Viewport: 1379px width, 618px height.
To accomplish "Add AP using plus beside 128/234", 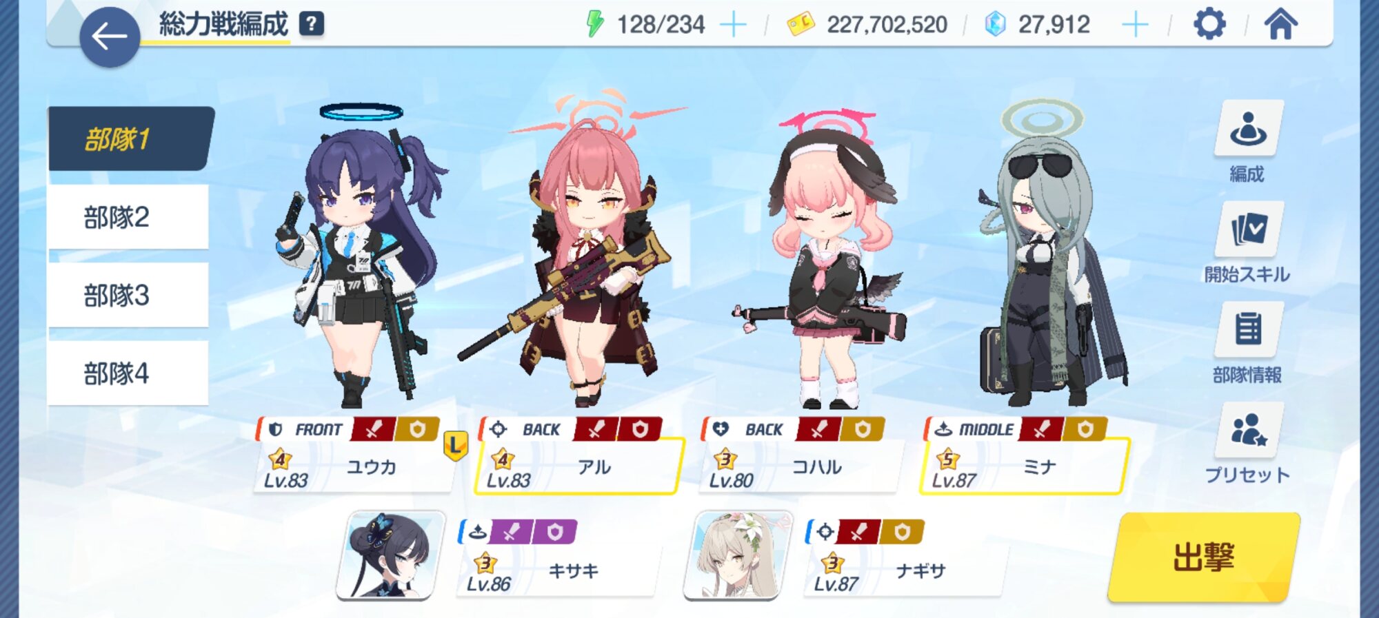I will (733, 25).
